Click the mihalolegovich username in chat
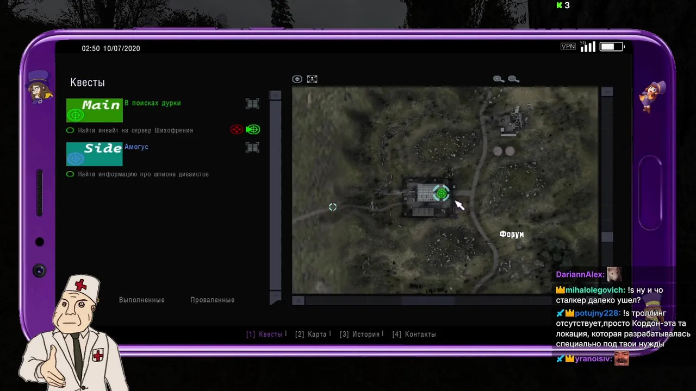696x391 pixels. pos(595,291)
